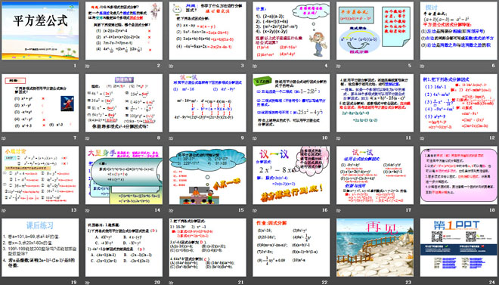Click animation star icon under slide 16

tap(255, 210)
